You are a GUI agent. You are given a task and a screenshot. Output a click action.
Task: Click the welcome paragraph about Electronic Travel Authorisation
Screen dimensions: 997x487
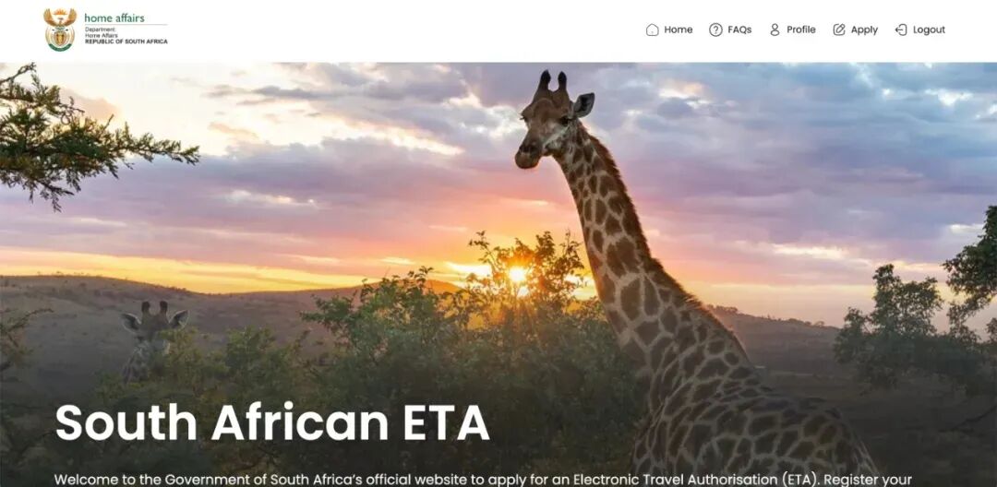pos(483,480)
